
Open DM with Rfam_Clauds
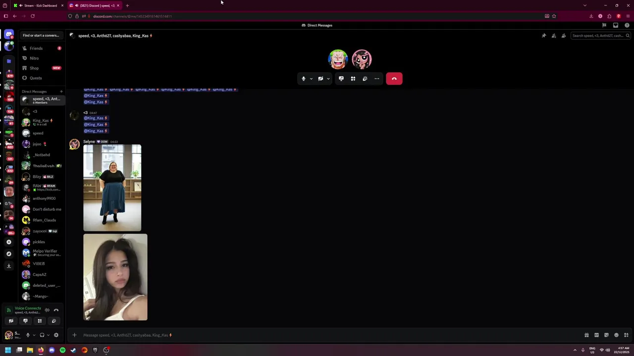43,220
